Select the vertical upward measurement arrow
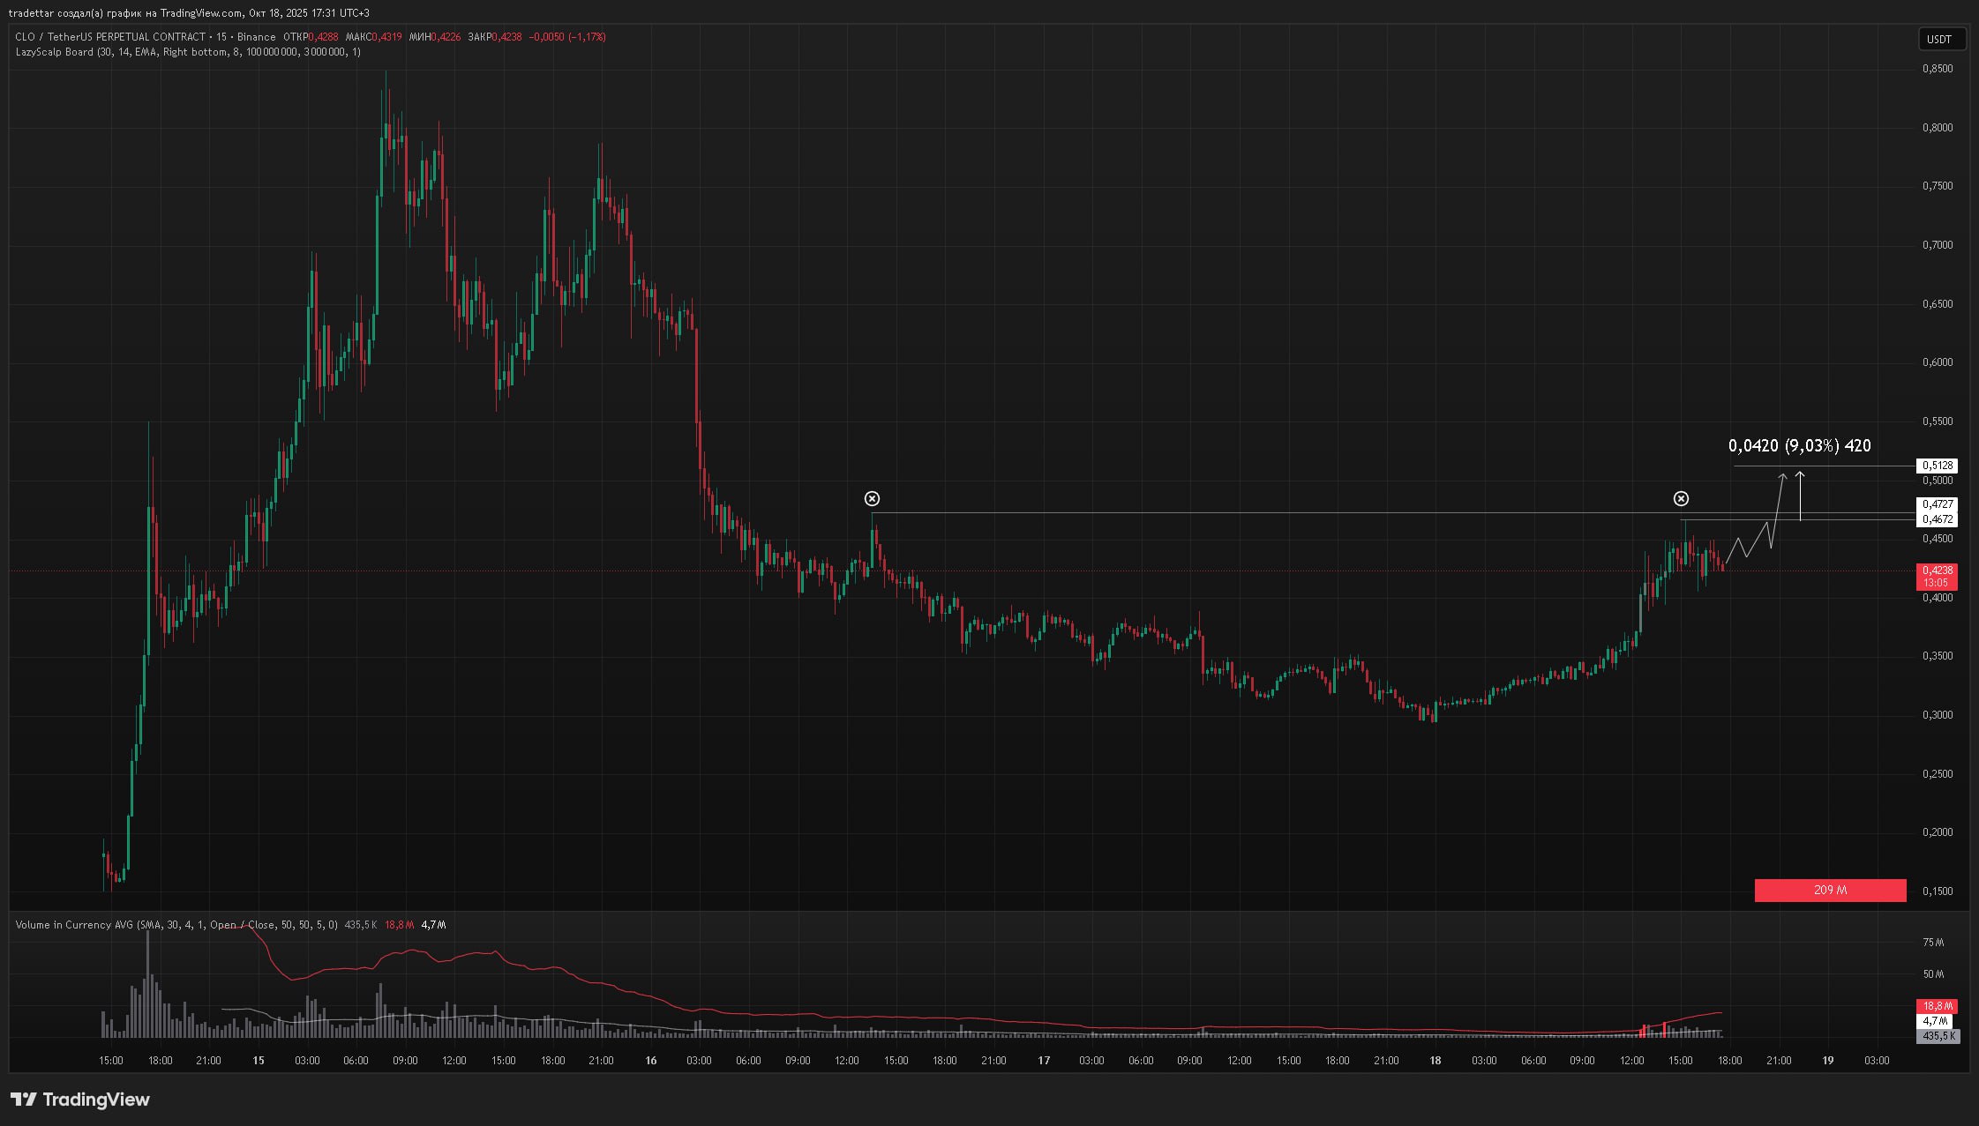1979x1126 pixels. (x=1800, y=496)
